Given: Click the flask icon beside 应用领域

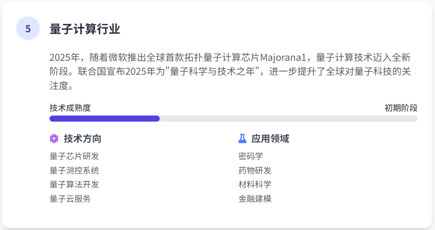Looking at the screenshot, I should (242, 139).
